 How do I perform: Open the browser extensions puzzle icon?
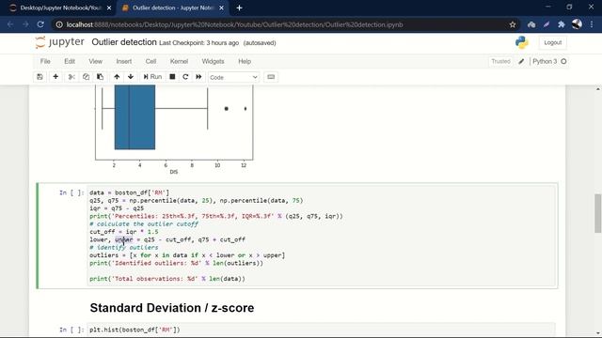562,24
